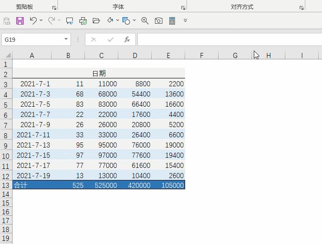Open the shapes dropdown arrow
Image resolution: width=322 pixels, height=244 pixels.
tap(135, 21)
